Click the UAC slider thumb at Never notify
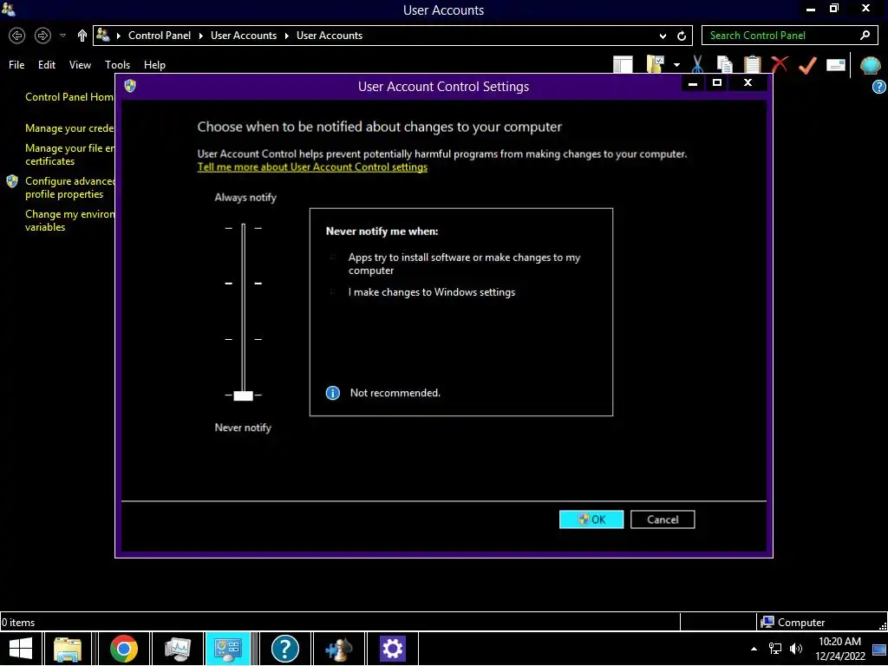Image resolution: width=888 pixels, height=666 pixels. [x=244, y=395]
